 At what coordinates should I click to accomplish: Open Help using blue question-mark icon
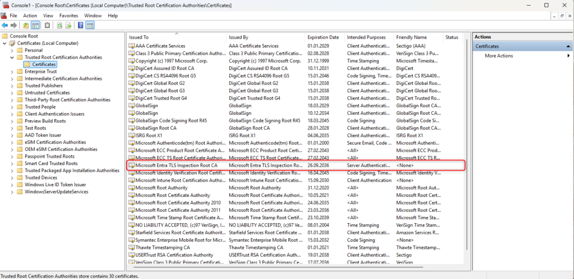pyautogui.click(x=80, y=25)
